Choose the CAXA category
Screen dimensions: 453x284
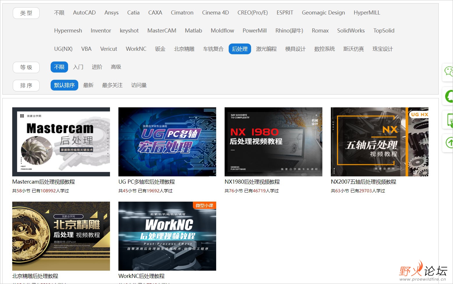[x=155, y=13]
